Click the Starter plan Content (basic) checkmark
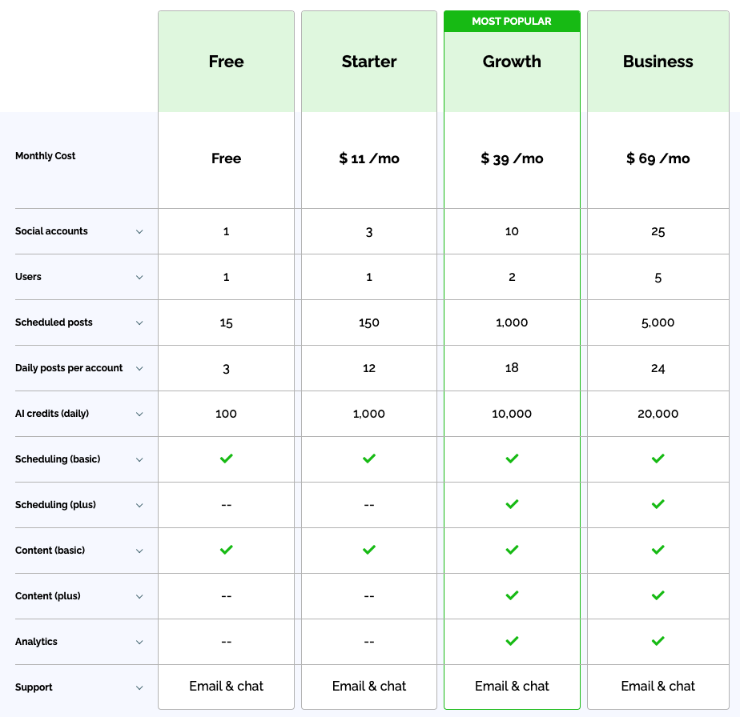740x717 pixels. click(x=369, y=550)
